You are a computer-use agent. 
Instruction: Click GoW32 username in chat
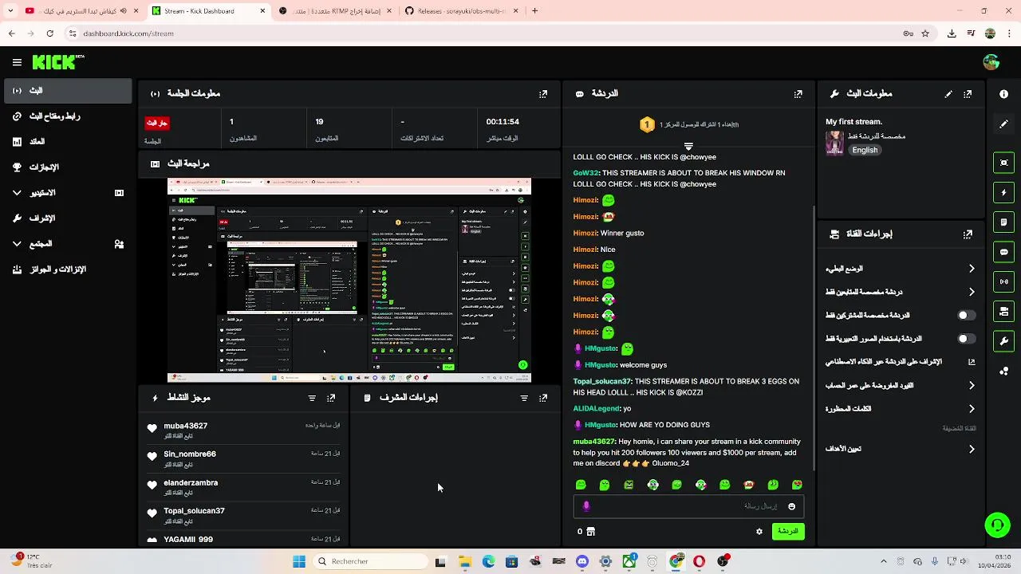point(585,173)
